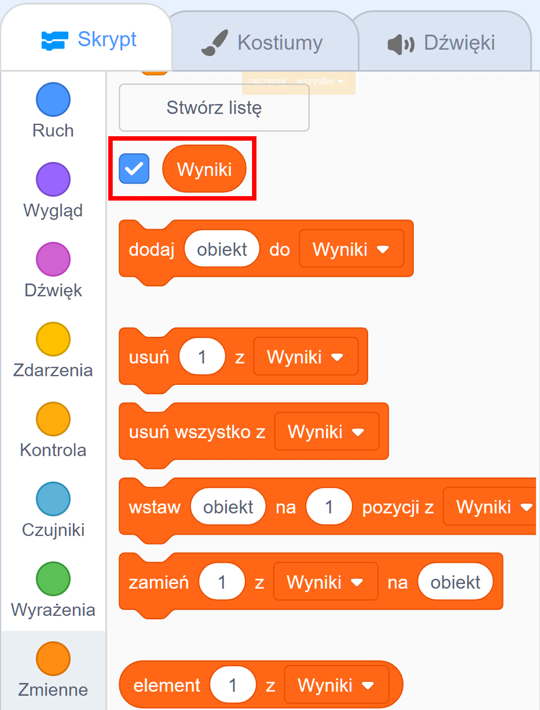Viewport: 540px width, 710px height.
Task: Select the Dźwięk category icon
Action: 53,260
